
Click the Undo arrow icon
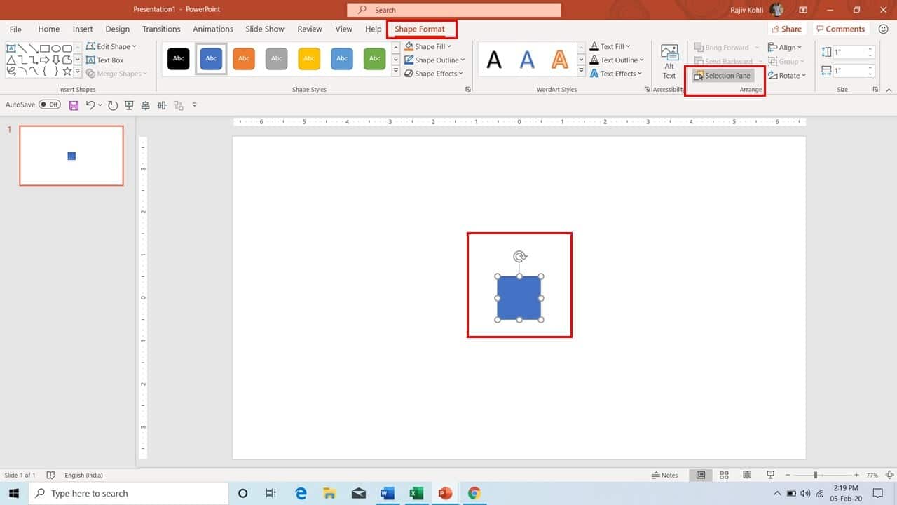pos(90,105)
